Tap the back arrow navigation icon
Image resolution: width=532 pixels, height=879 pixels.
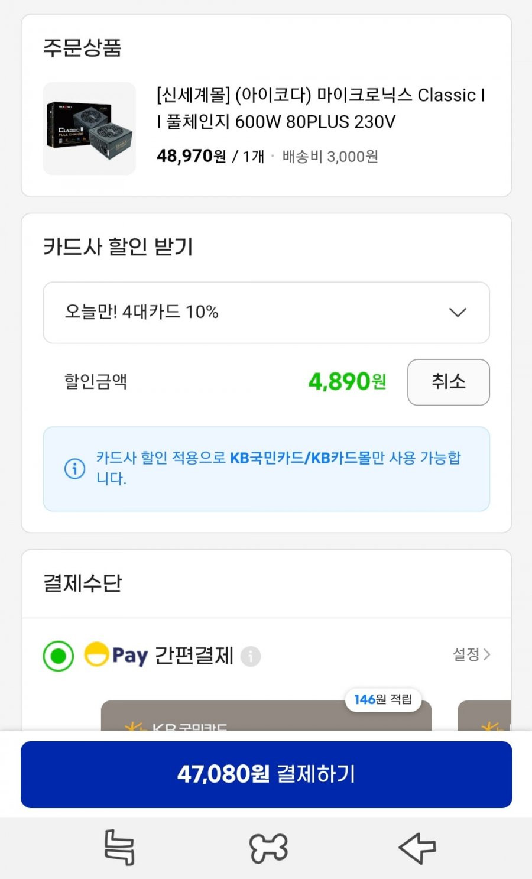pos(417,848)
